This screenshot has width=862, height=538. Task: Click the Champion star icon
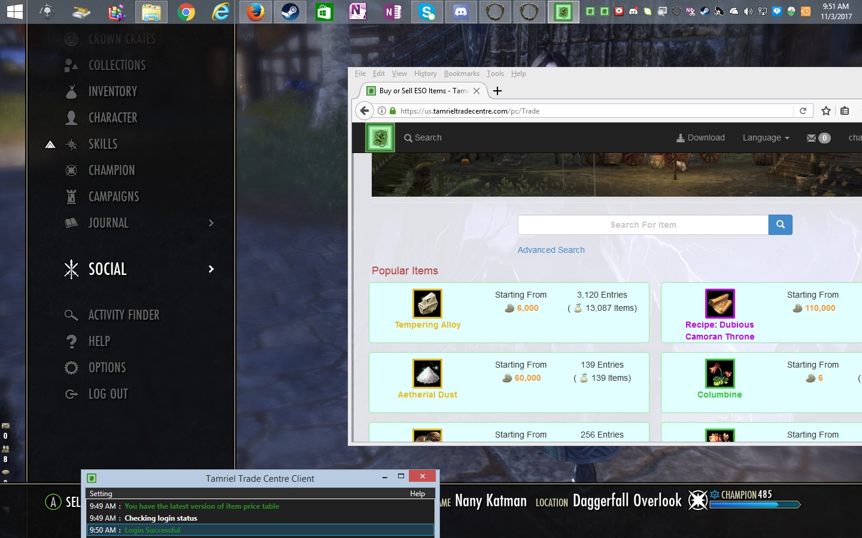(71, 170)
